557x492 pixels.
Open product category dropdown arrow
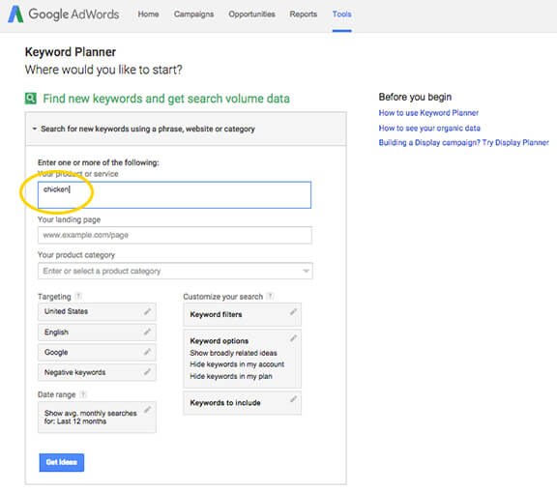306,272
